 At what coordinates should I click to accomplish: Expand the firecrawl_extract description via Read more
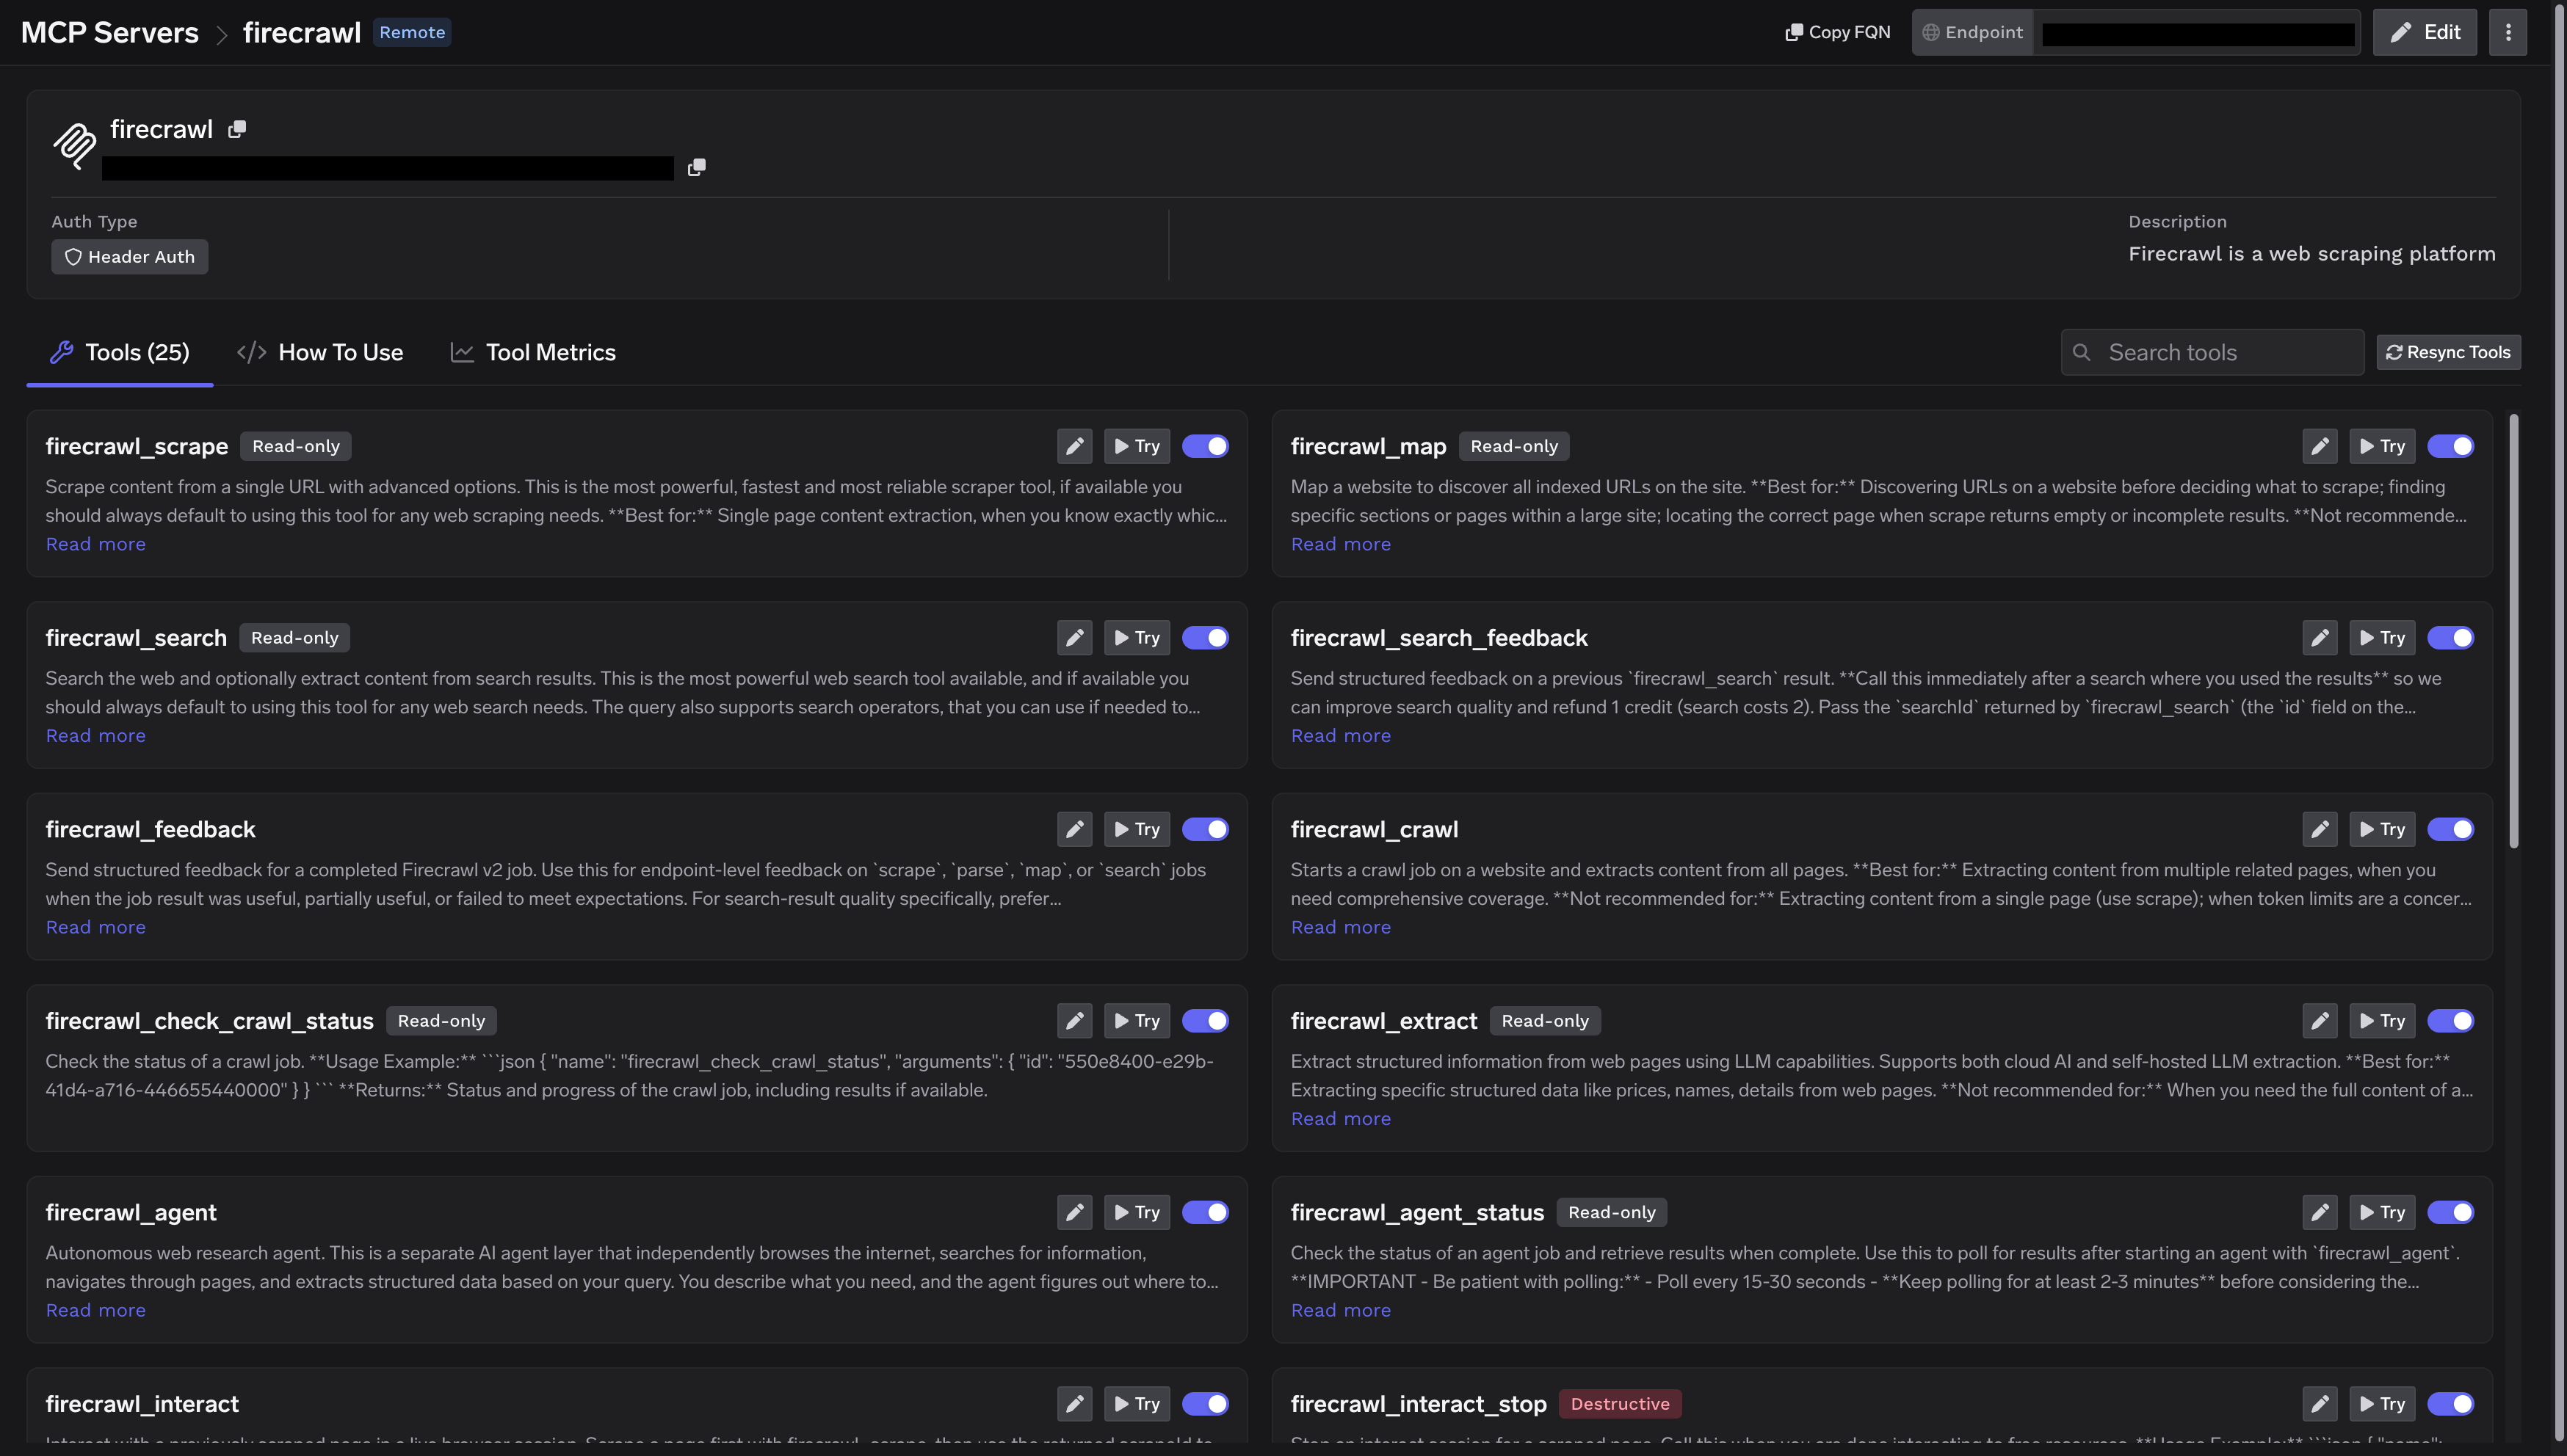coord(1341,1119)
